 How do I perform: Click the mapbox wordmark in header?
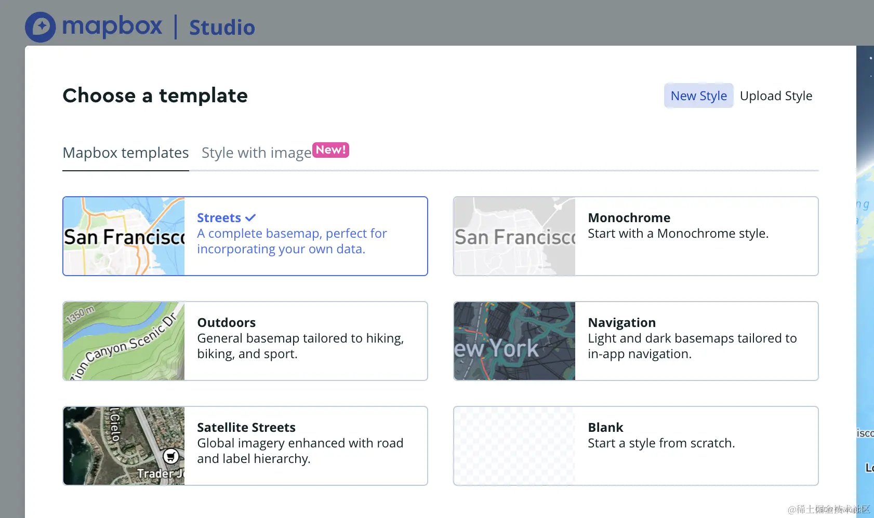click(x=112, y=26)
